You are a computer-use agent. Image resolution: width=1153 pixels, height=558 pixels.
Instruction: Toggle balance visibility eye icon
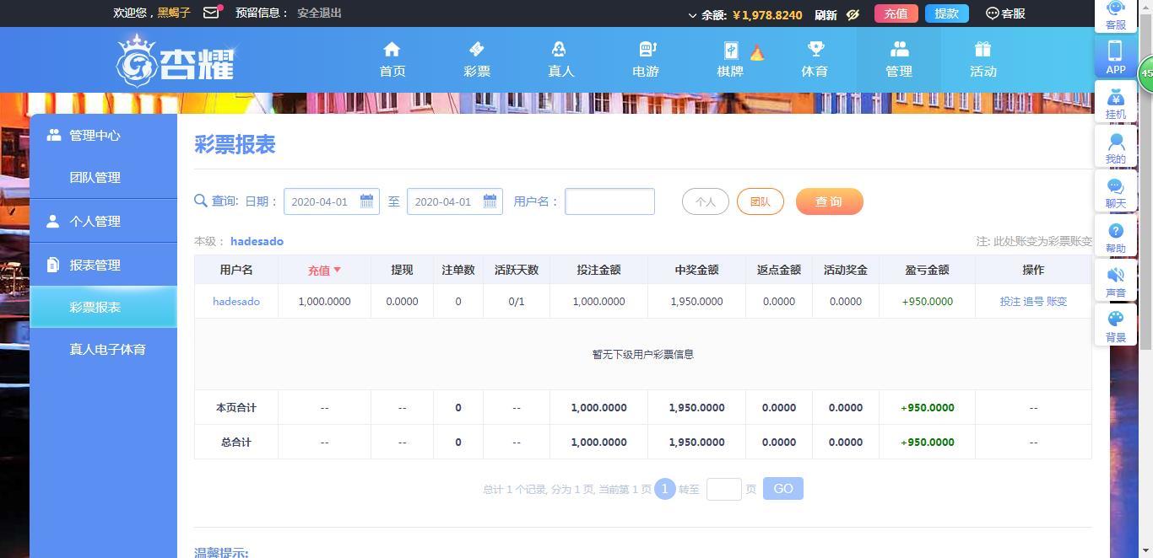point(853,14)
